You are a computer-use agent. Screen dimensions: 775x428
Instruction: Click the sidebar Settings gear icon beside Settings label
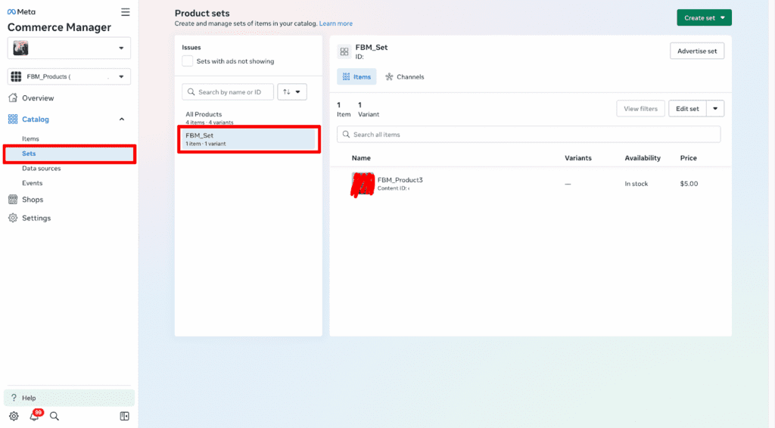(13, 218)
